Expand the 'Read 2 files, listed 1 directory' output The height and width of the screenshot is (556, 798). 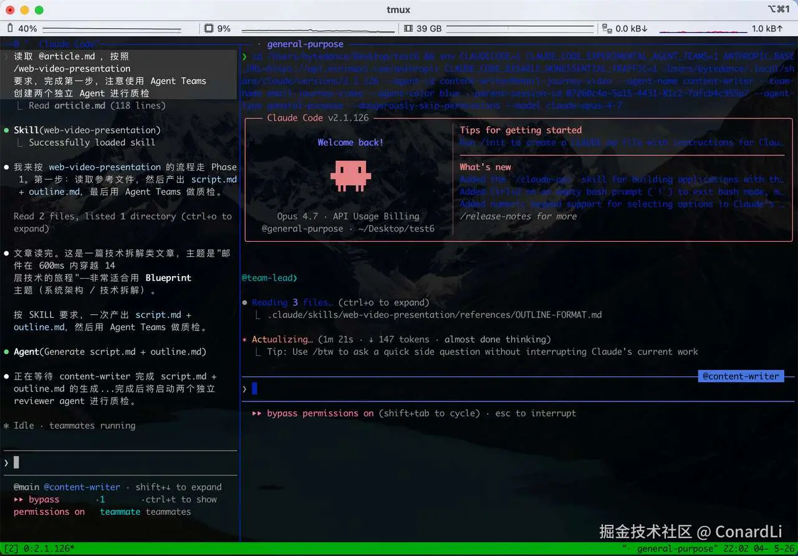click(x=123, y=223)
